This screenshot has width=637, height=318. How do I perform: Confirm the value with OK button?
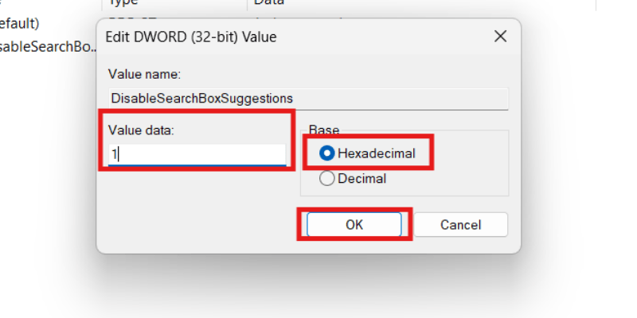[x=354, y=225]
